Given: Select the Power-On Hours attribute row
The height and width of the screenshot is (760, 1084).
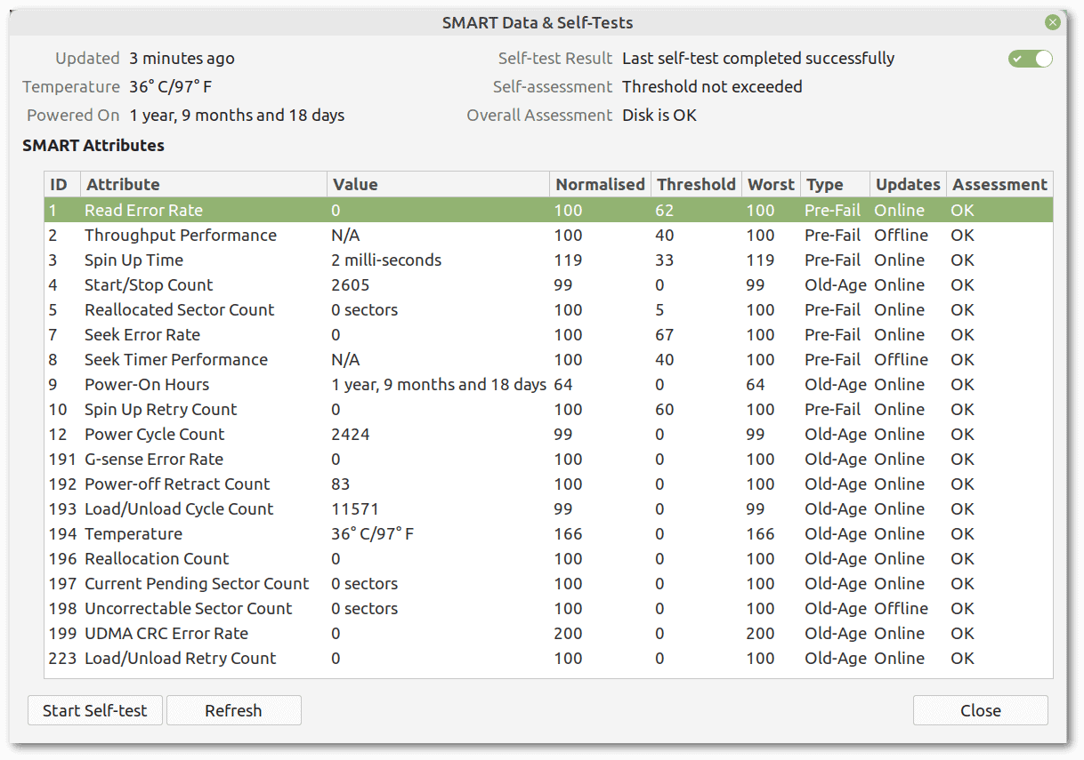Looking at the screenshot, I should [147, 385].
